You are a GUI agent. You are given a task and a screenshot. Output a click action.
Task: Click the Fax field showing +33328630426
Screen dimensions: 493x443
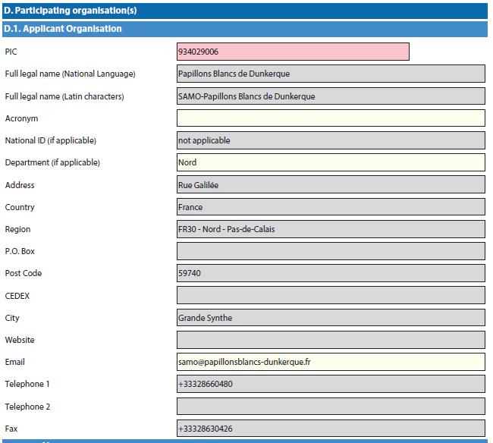331,429
